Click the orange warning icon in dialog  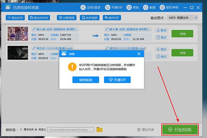[x=72, y=67]
